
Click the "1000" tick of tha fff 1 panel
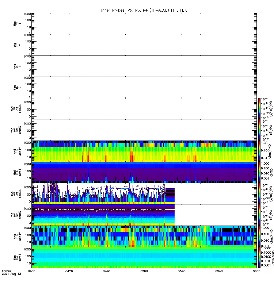click(27, 14)
